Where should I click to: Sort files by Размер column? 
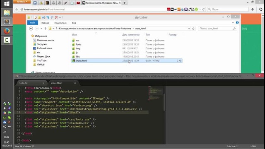pos(173,35)
